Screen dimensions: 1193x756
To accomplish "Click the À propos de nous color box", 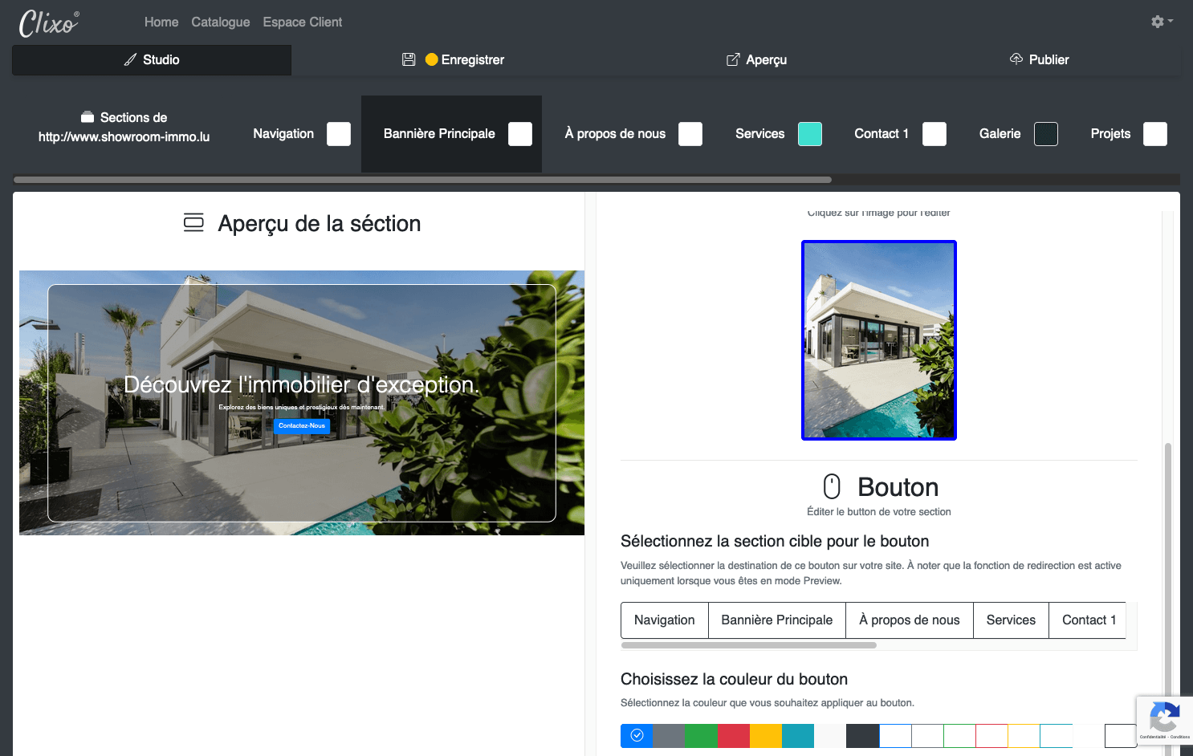I will point(690,134).
